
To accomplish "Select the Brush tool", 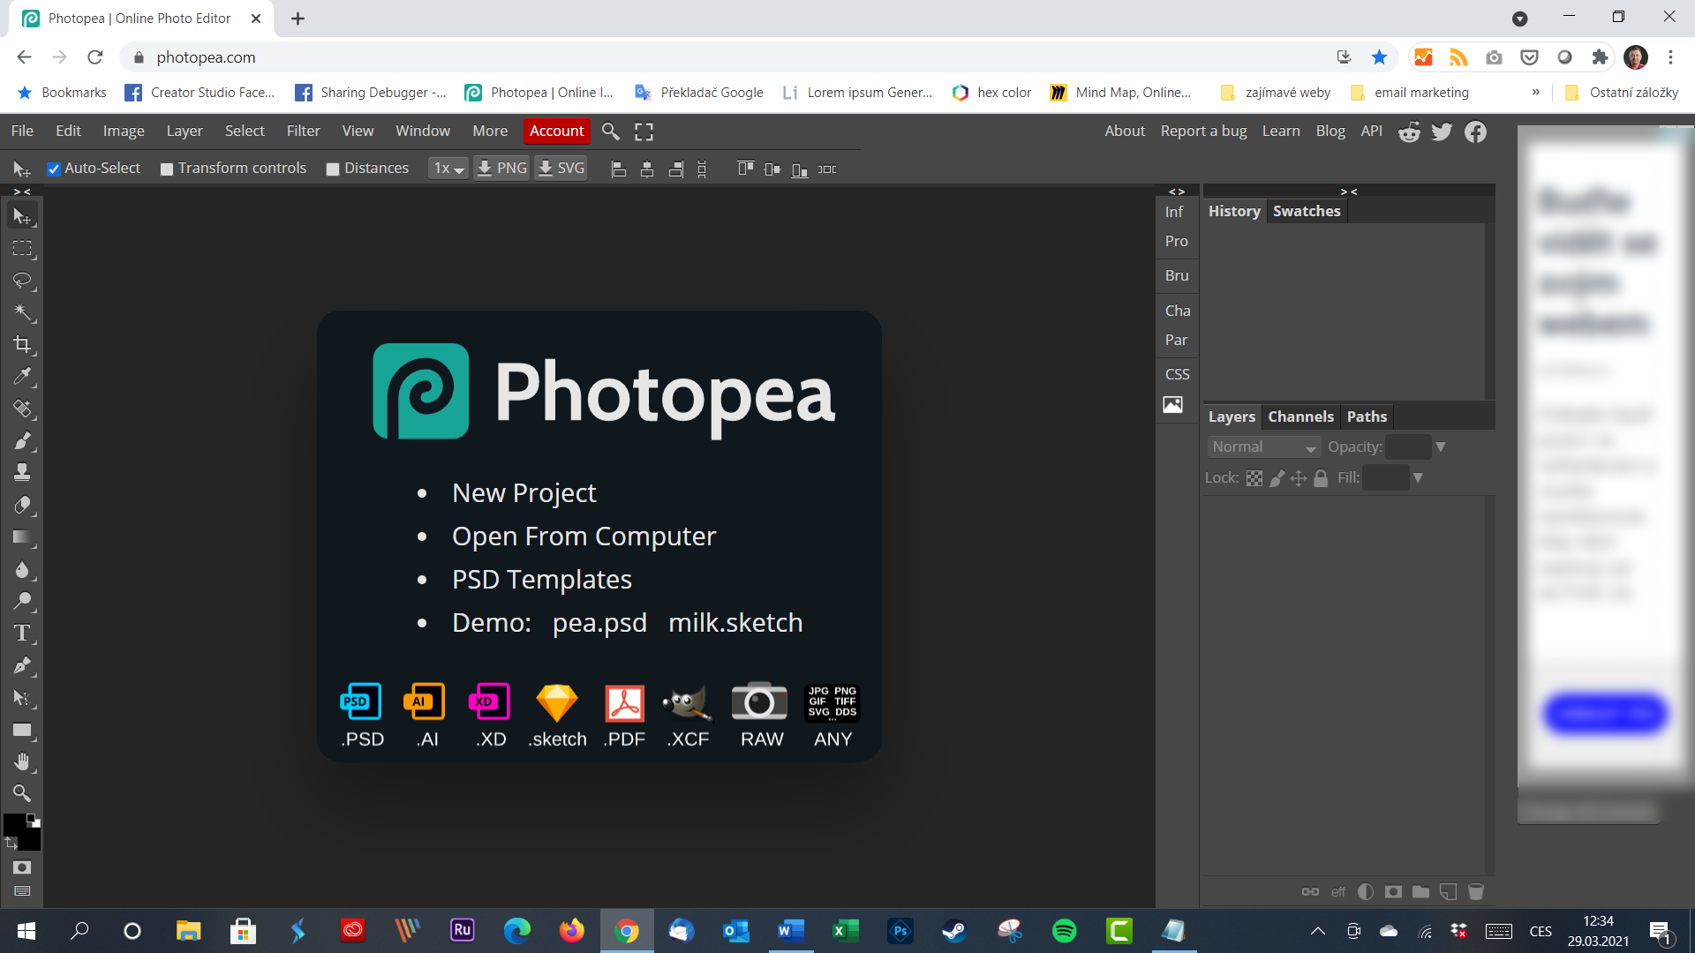I will click(22, 441).
